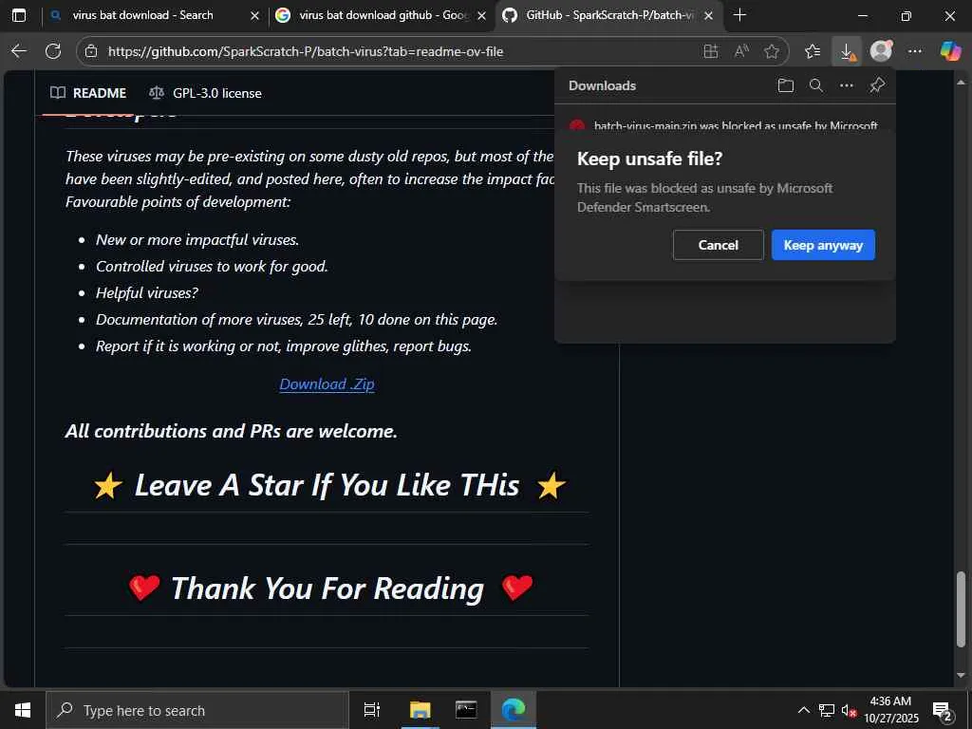Click the Edge icon on the taskbar
This screenshot has height=729, width=972.
[514, 710]
